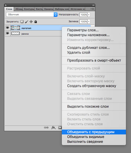131x153 pixels.
Task: Open the Обычные blend mode dropdown
Action: tap(32, 15)
